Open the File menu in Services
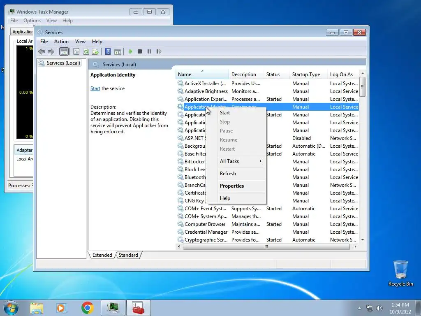 [44, 42]
